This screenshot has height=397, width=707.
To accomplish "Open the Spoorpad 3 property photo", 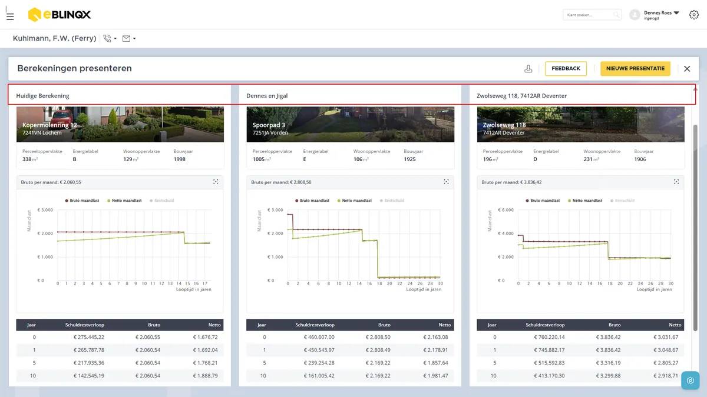I will tap(350, 124).
